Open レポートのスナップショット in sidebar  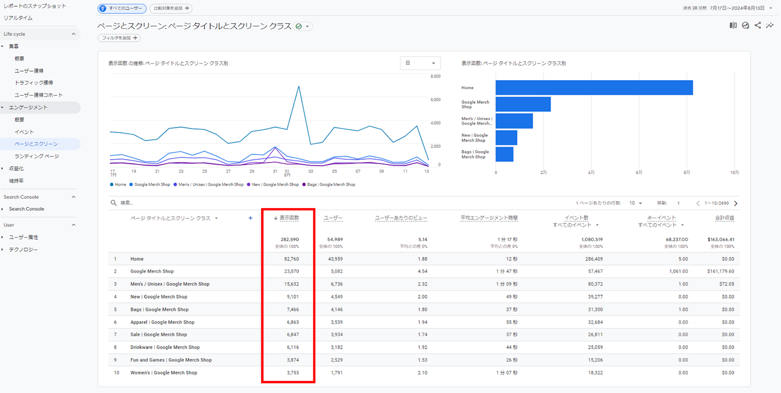35,6
